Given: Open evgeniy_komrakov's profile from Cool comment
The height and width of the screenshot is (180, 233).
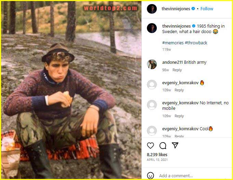Looking at the screenshot, I should click(x=180, y=129).
